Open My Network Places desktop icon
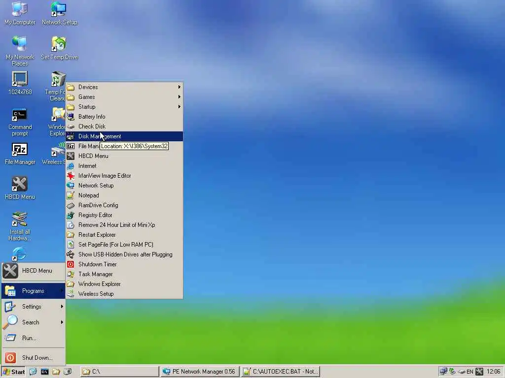This screenshot has width=505, height=378. pos(20,51)
